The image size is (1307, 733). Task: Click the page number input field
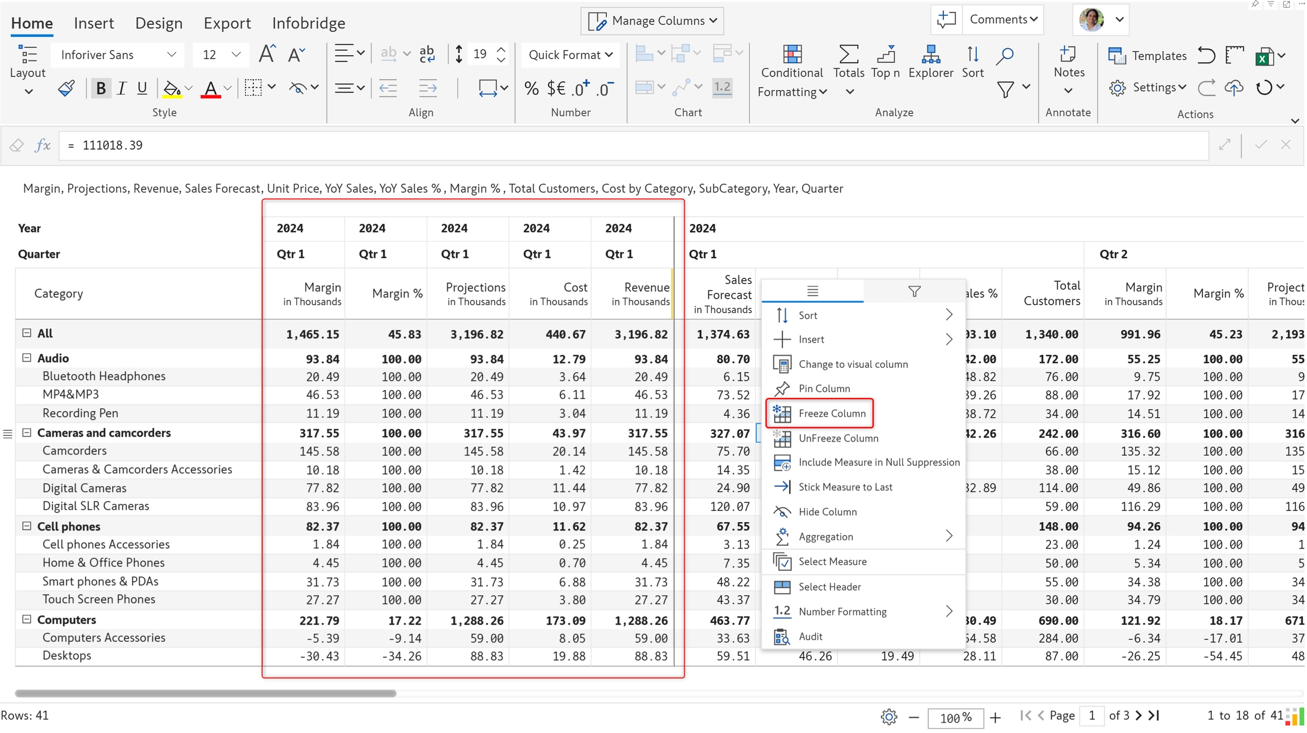1091,716
